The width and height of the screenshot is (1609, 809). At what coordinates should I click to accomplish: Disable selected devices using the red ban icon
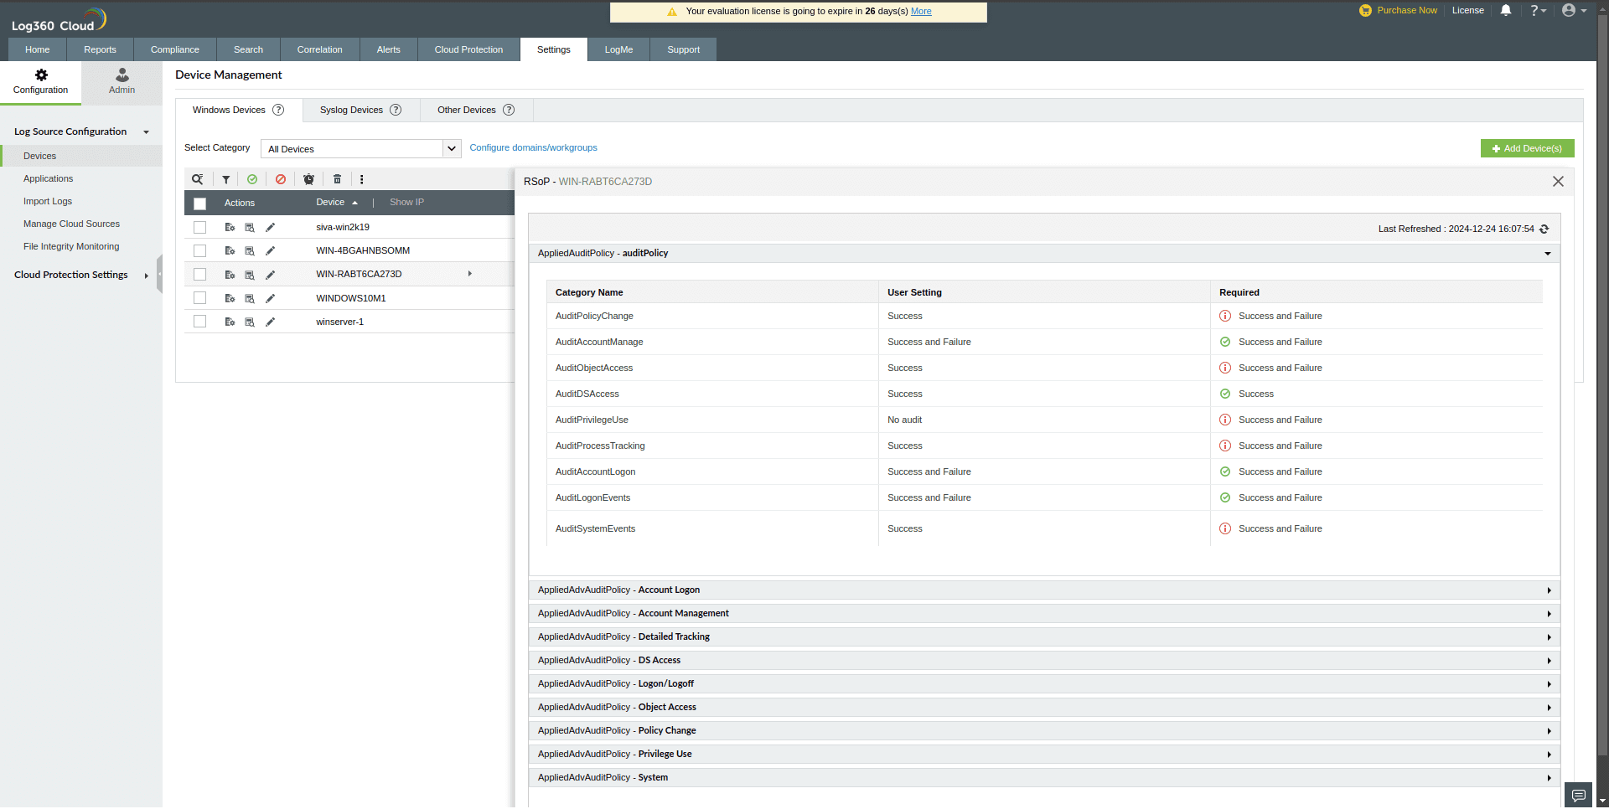(x=280, y=179)
